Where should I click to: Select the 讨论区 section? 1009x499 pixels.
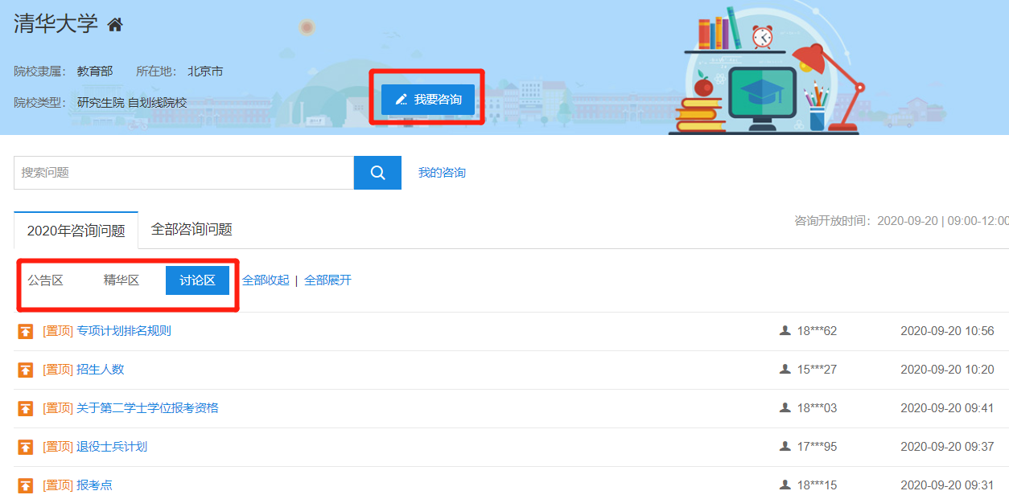coord(197,280)
